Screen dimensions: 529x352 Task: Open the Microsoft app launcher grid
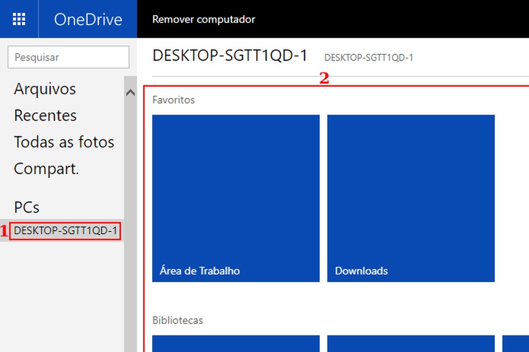[x=19, y=19]
